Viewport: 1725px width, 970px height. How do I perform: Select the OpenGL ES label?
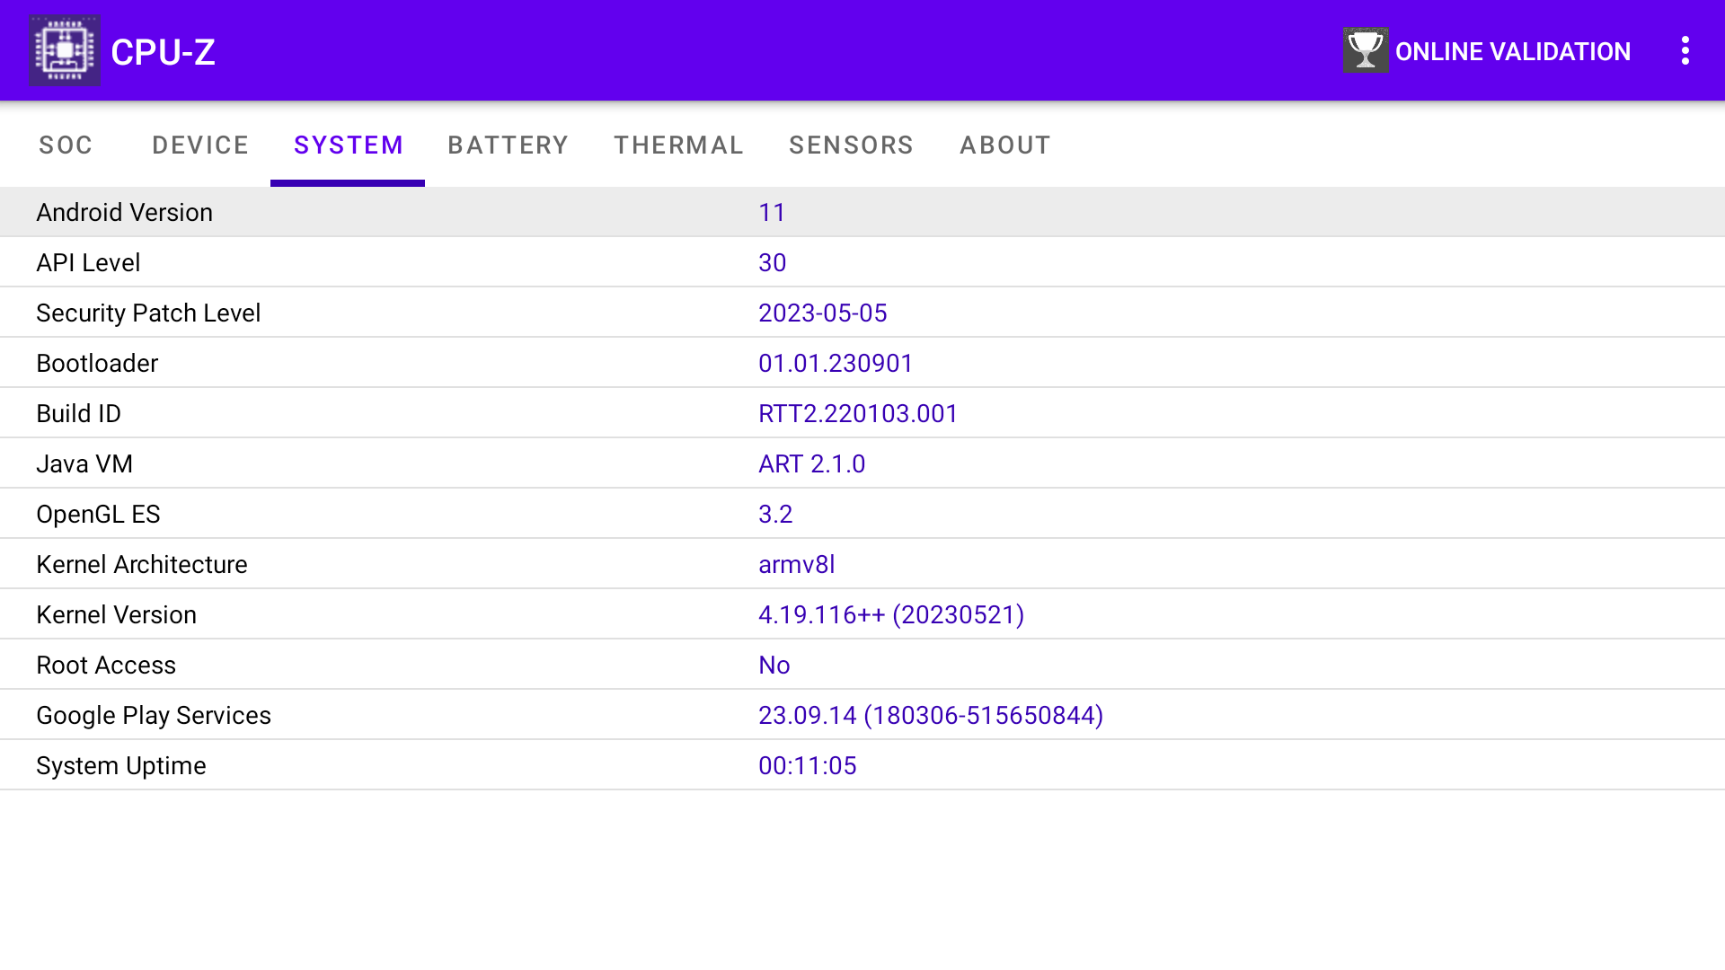98,514
